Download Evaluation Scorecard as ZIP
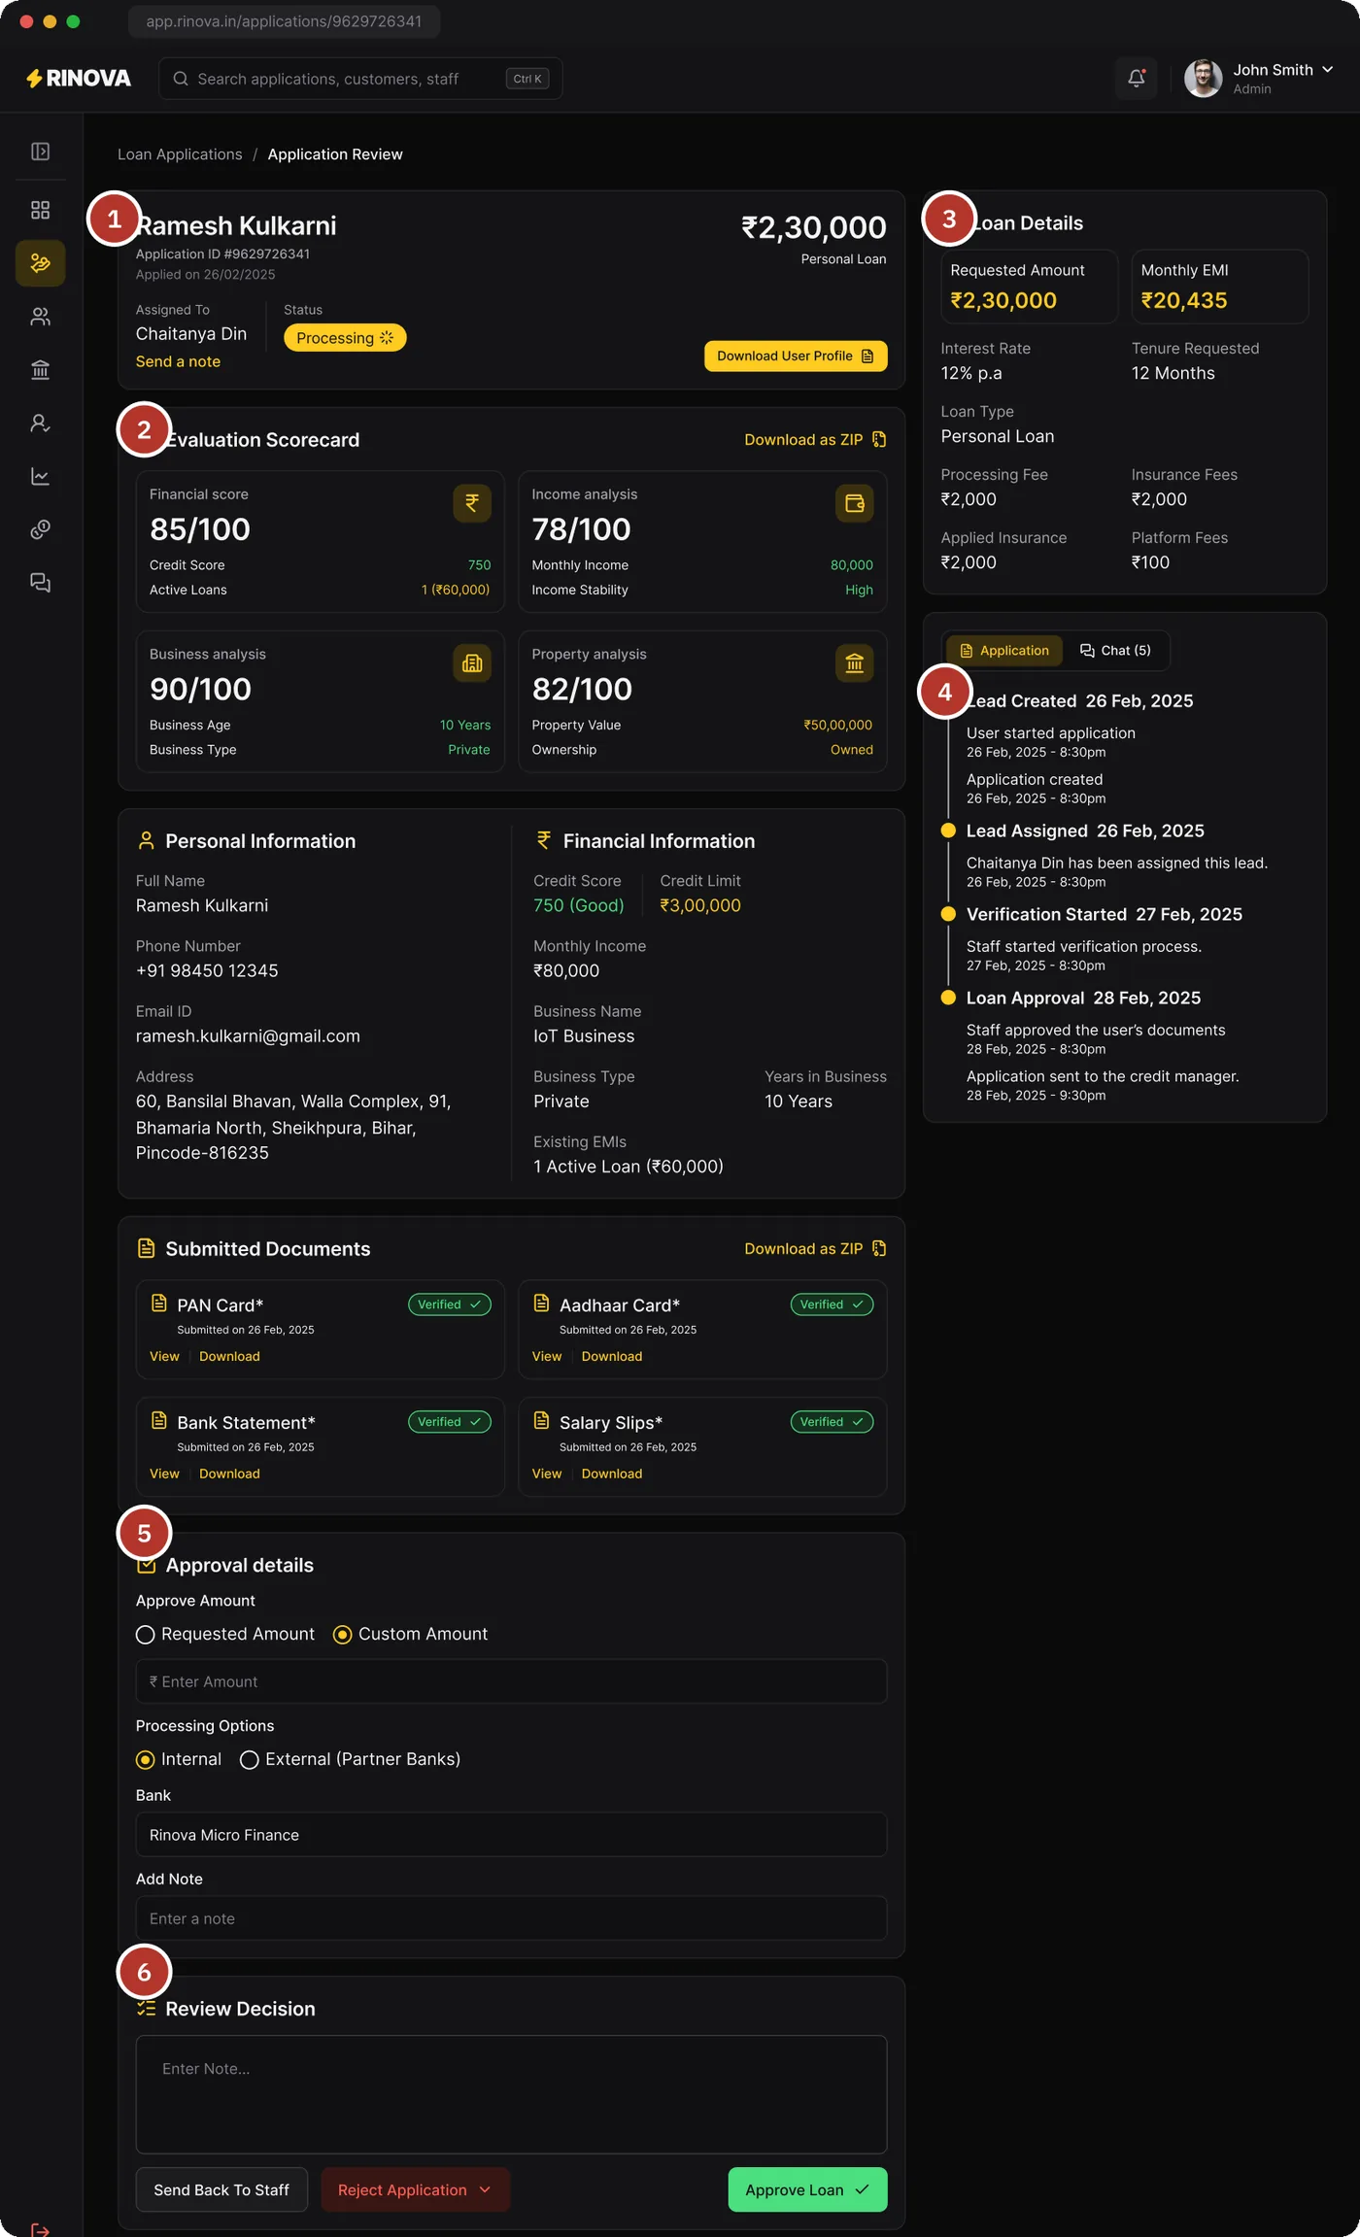The width and height of the screenshot is (1360, 2237). point(815,440)
